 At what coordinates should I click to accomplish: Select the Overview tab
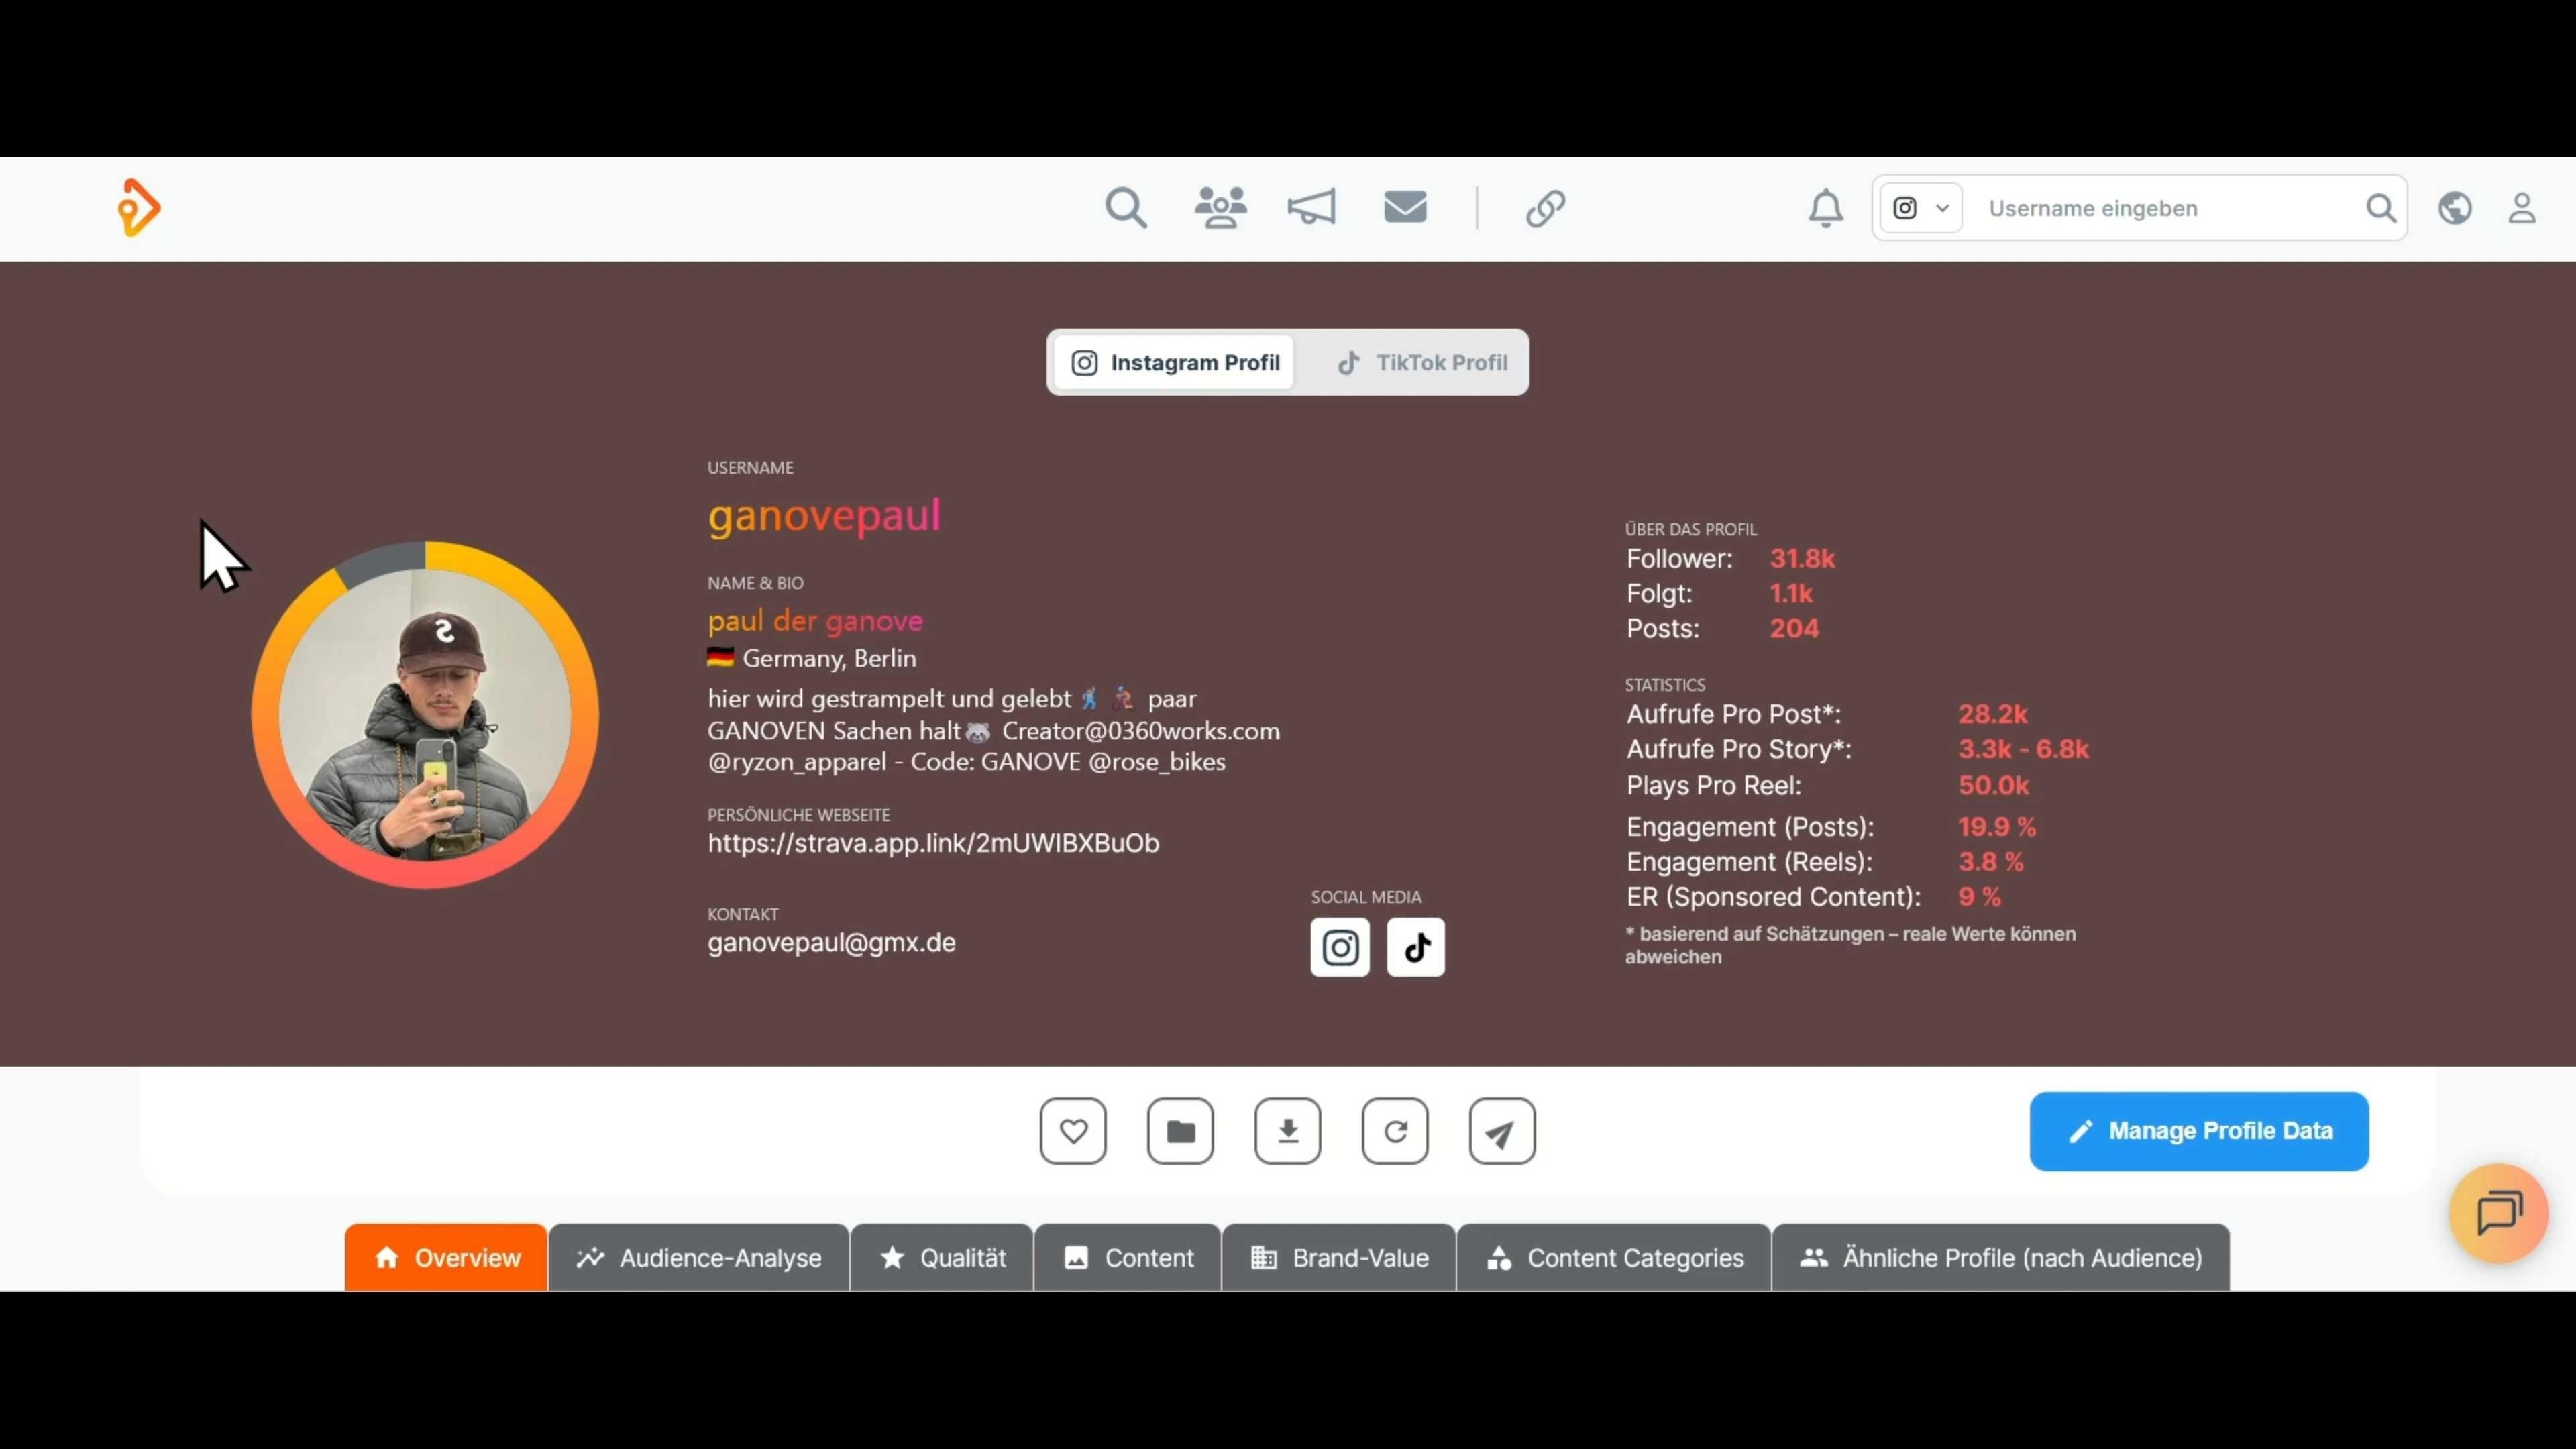[x=446, y=1258]
